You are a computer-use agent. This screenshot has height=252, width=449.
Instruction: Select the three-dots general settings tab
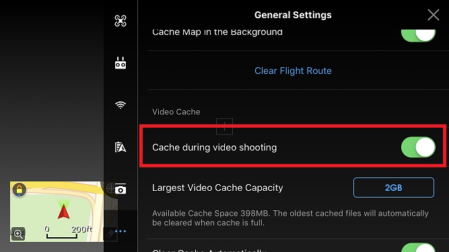point(120,231)
